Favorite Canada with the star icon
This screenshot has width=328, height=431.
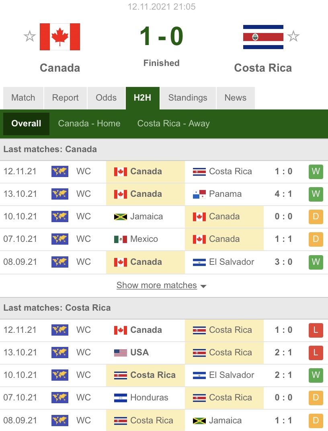30,36
